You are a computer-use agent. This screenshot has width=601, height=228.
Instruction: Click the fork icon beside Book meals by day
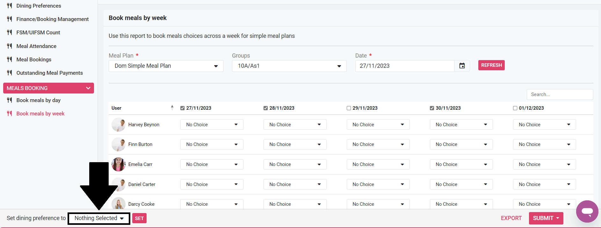(x=10, y=100)
